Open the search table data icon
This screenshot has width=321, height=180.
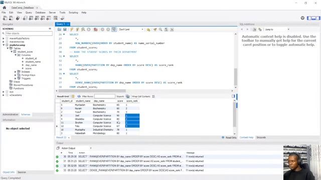point(56,18)
